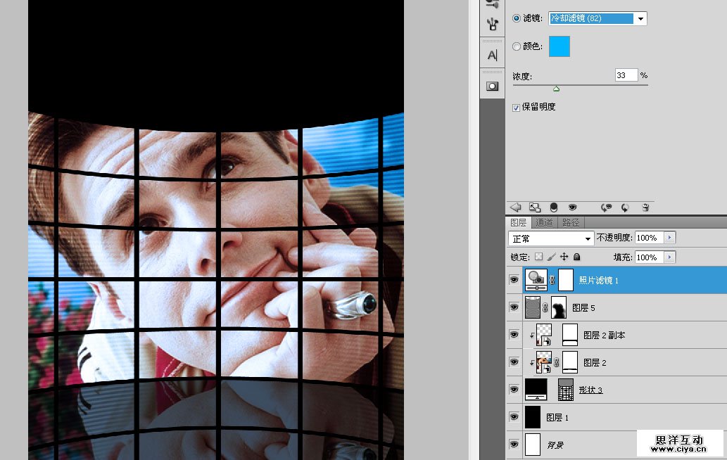Open the Brush Presets panel icon

coord(493,24)
